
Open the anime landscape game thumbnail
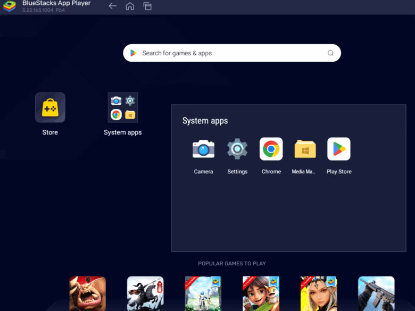click(x=203, y=293)
